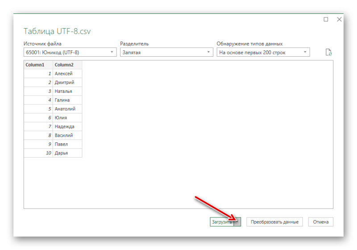This screenshot has width=357, height=250.
Task: Click the cell containing Юлия
Action: pyautogui.click(x=67, y=118)
